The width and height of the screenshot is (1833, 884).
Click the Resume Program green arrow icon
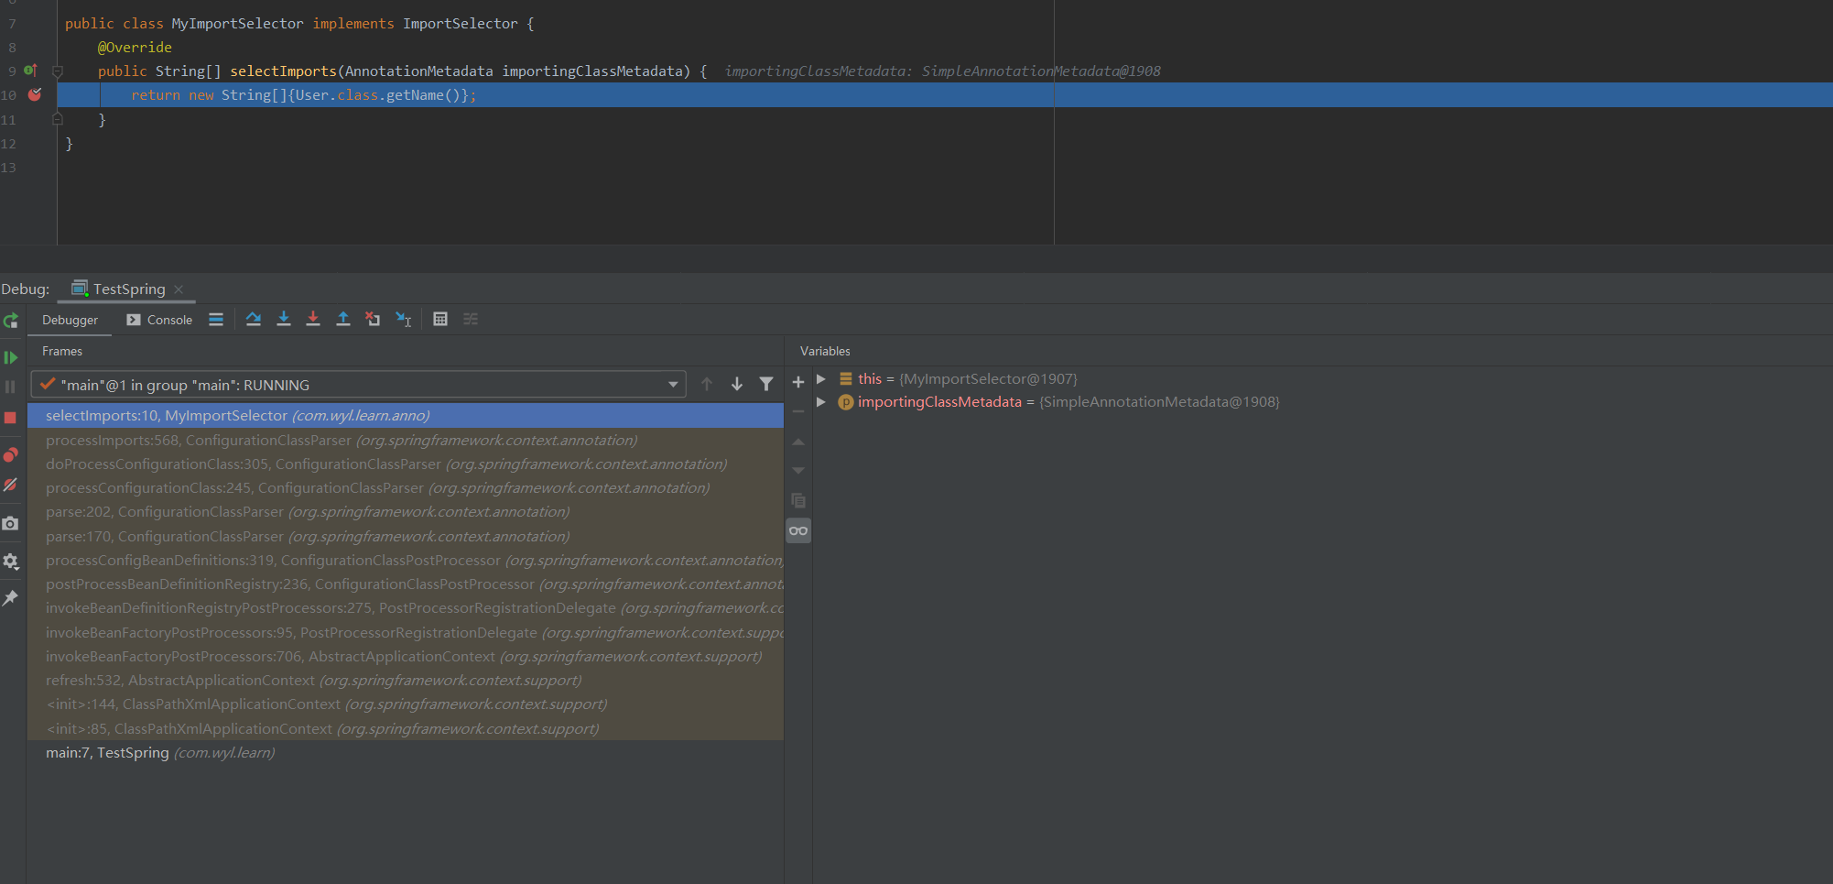(x=11, y=357)
